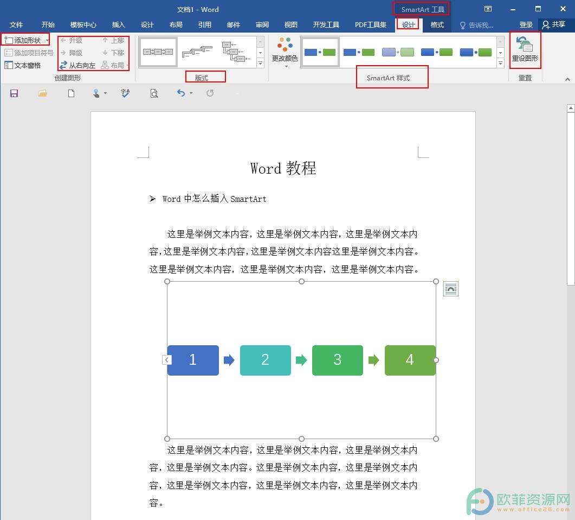Click the Undo arrow icon
575x520 pixels.
coord(180,93)
